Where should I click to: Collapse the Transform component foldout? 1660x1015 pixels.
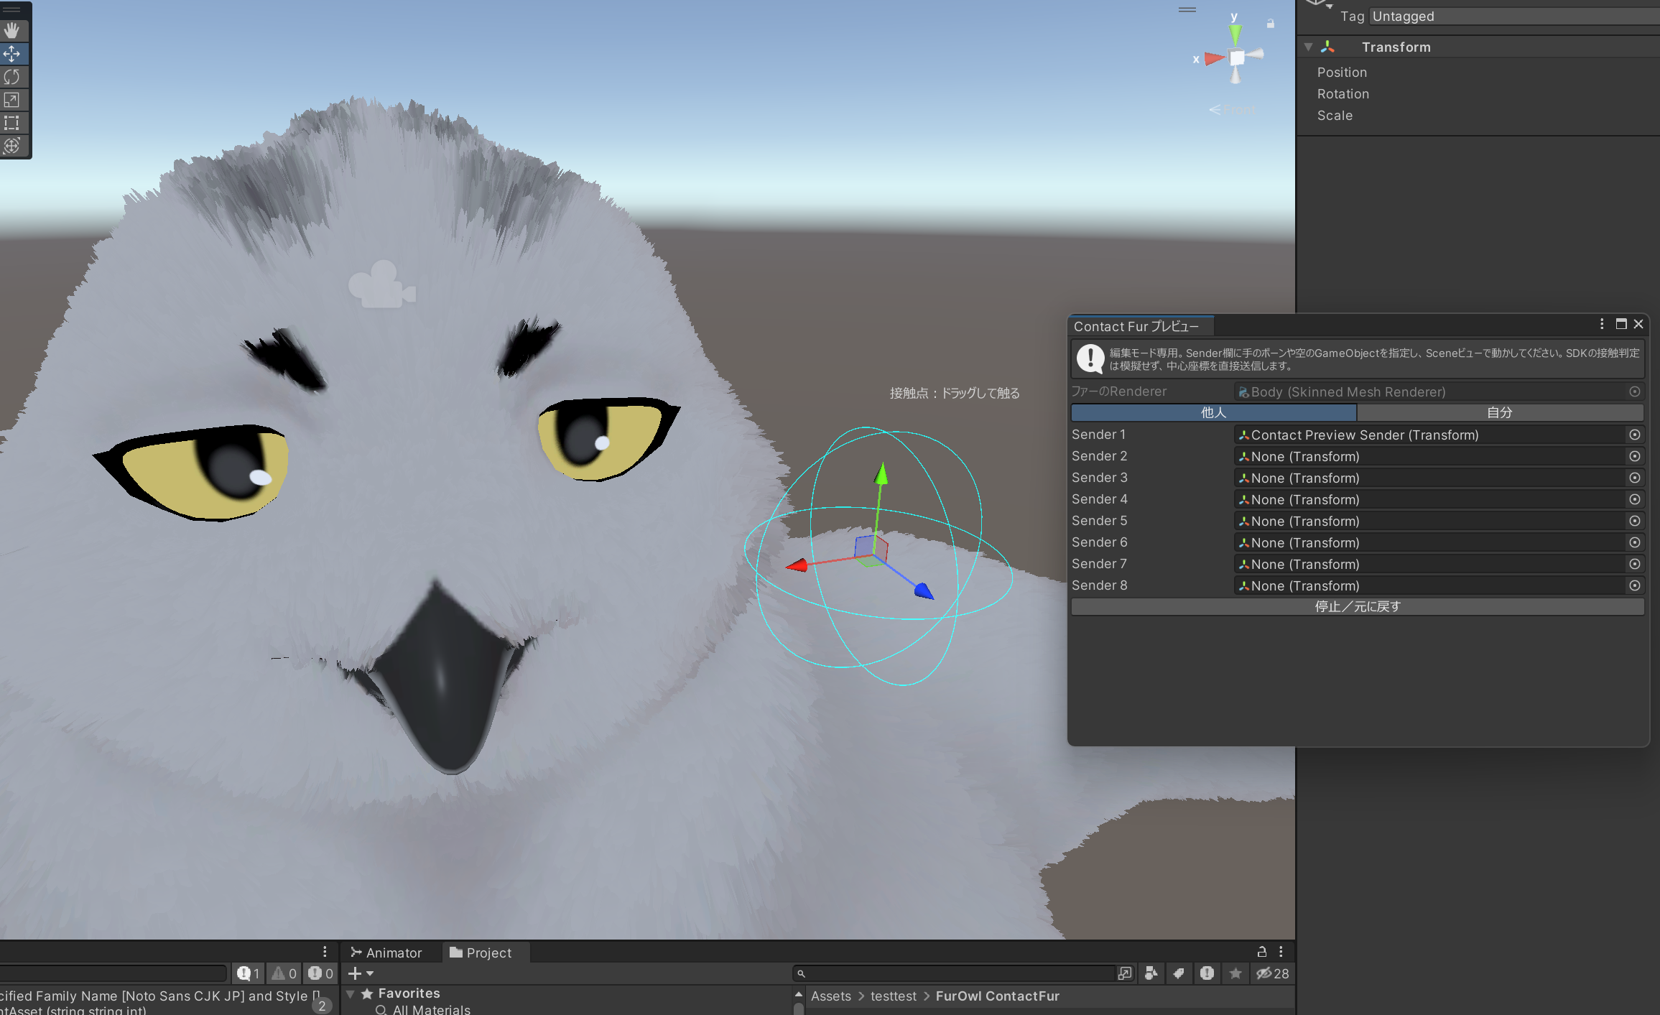[x=1308, y=47]
